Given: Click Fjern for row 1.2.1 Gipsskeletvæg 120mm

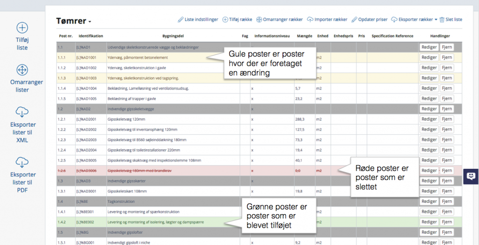Looking at the screenshot, I should pos(447,119).
